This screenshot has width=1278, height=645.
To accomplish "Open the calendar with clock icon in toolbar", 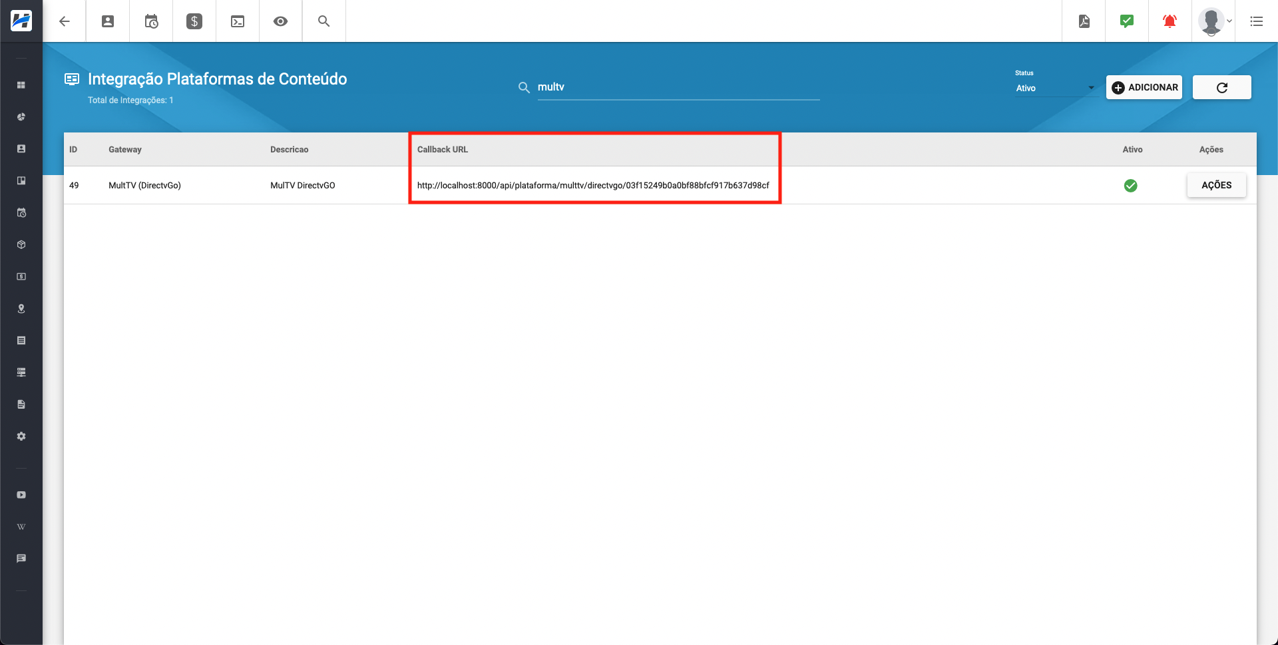I will 151,21.
